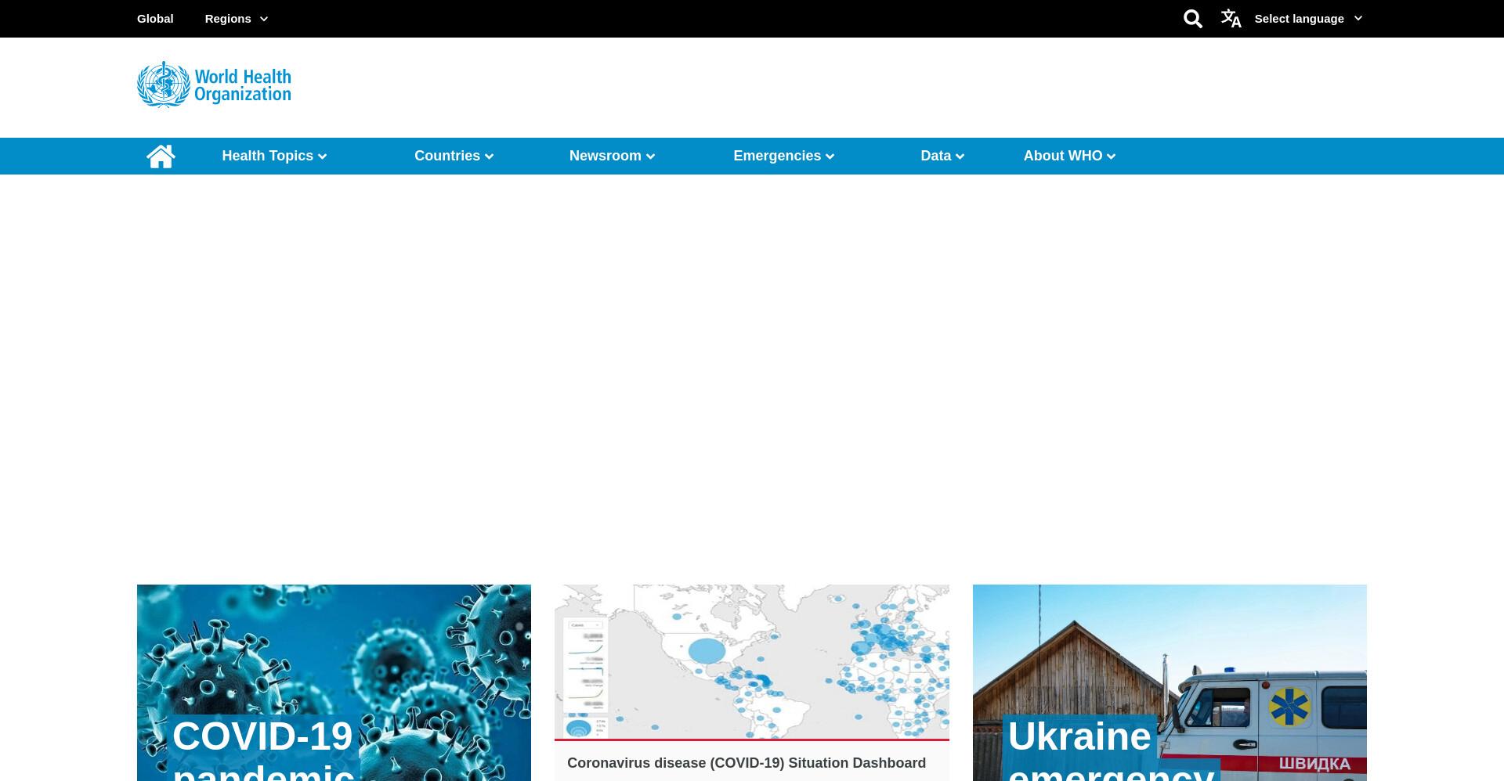The image size is (1504, 781).
Task: Open the COVID-19 pandemic card
Action: point(334,682)
